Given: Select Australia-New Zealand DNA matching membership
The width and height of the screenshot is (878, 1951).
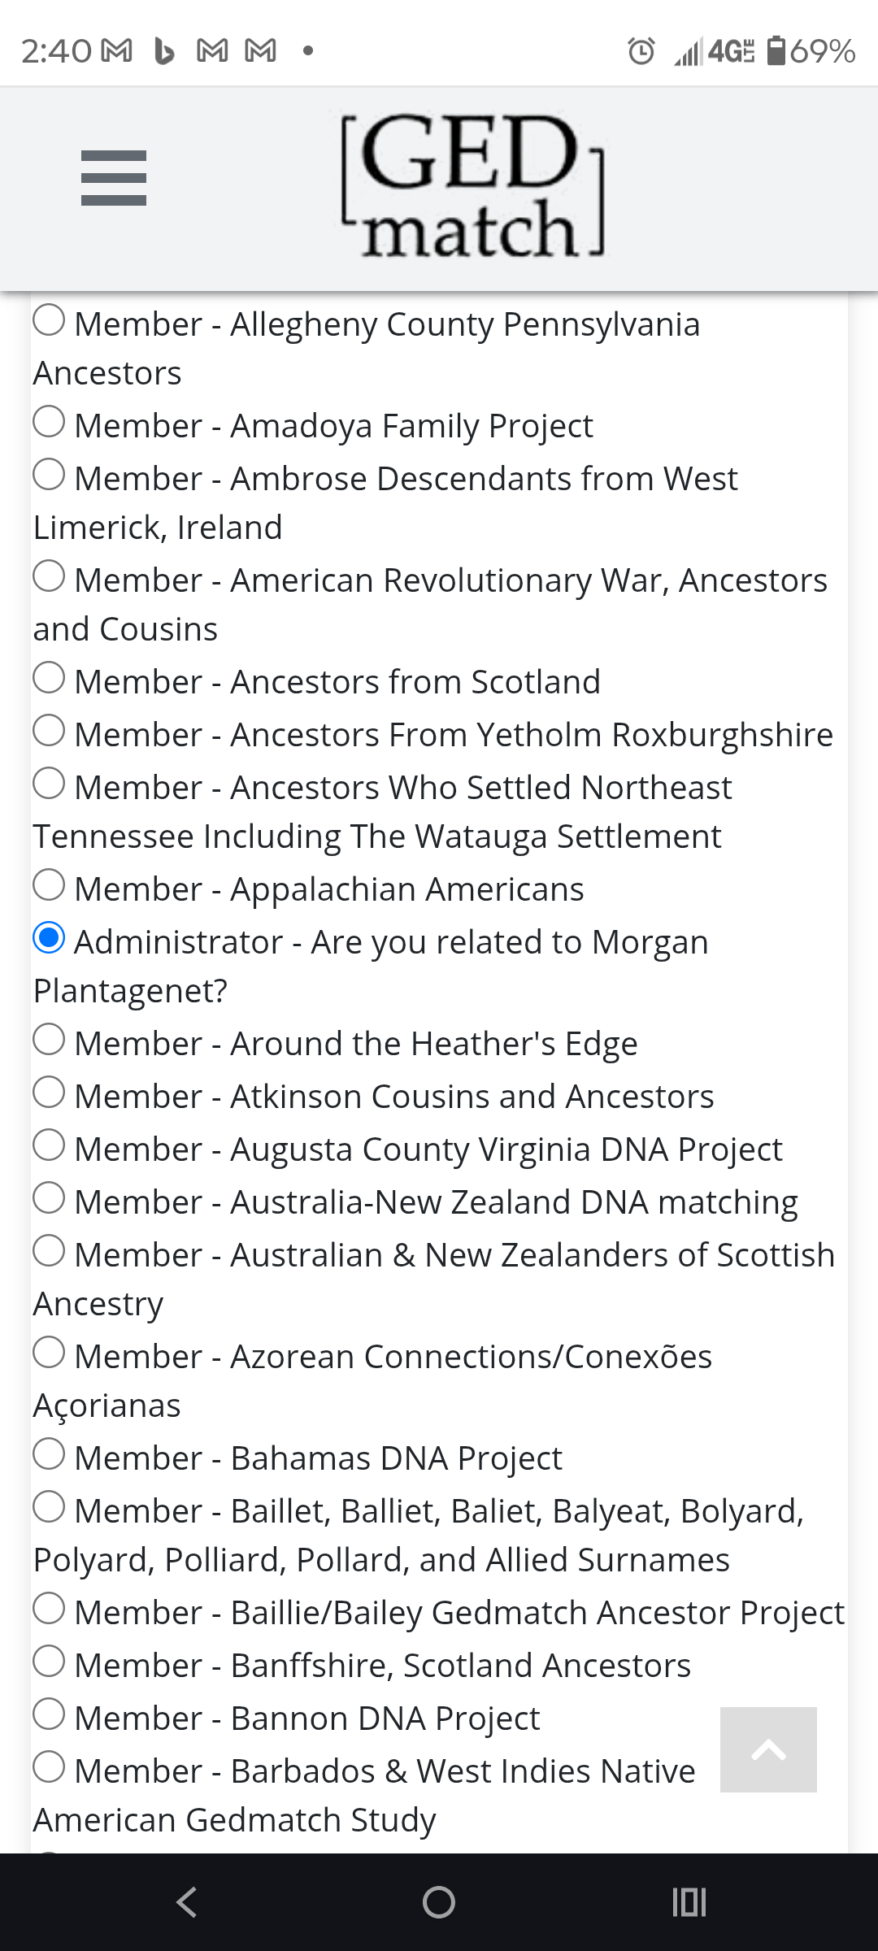Looking at the screenshot, I should (50, 1201).
